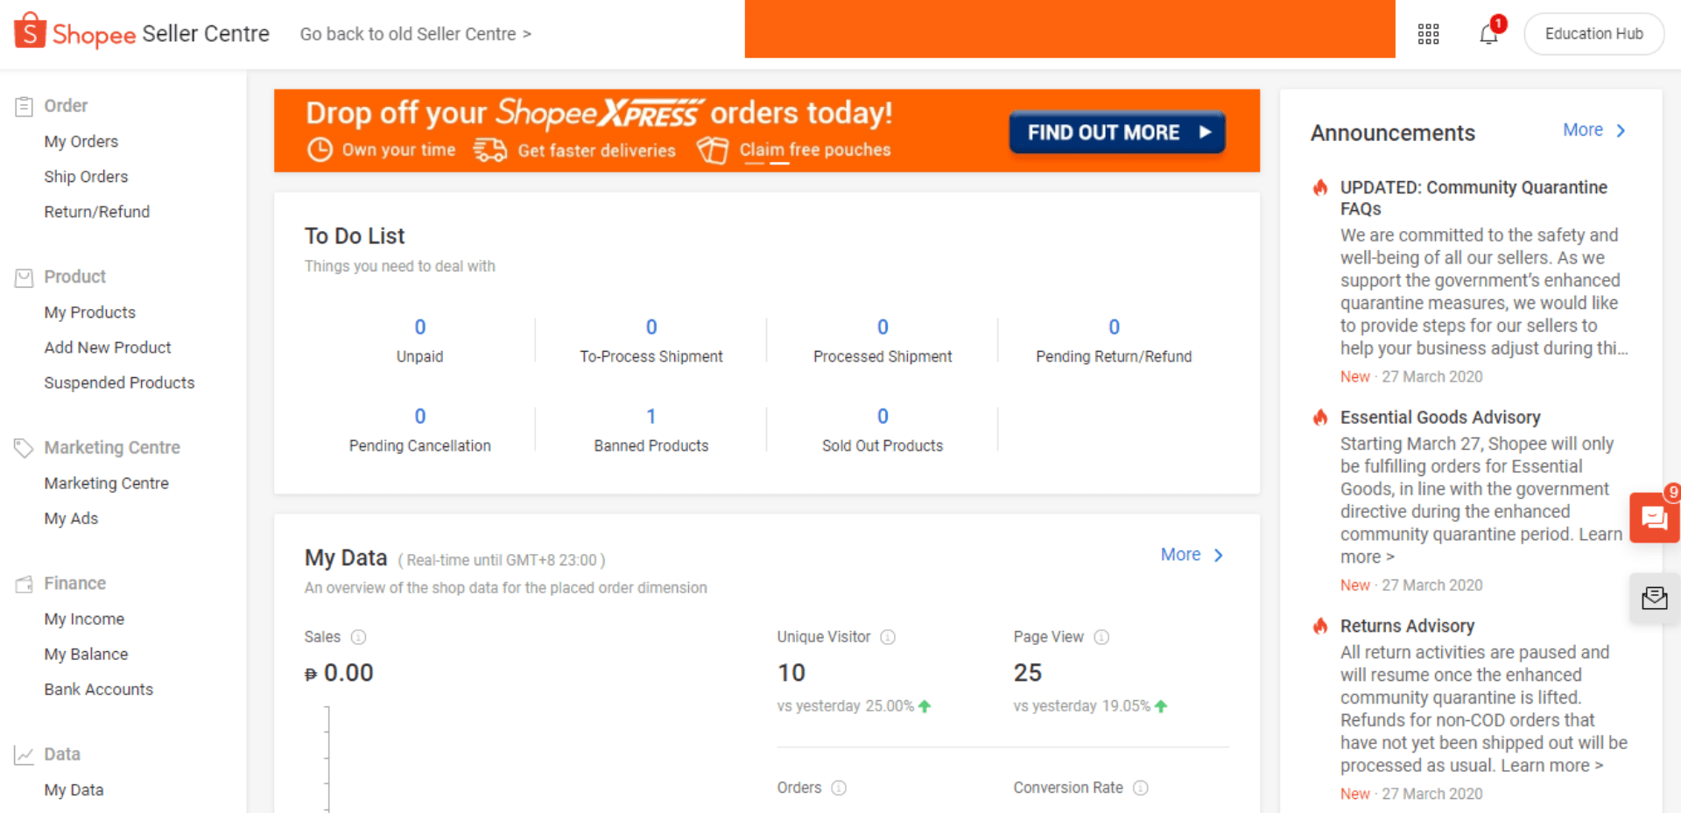The width and height of the screenshot is (1681, 813).
Task: Open UPDATED: Community Quarantine FAQs announcement
Action: tap(1474, 198)
